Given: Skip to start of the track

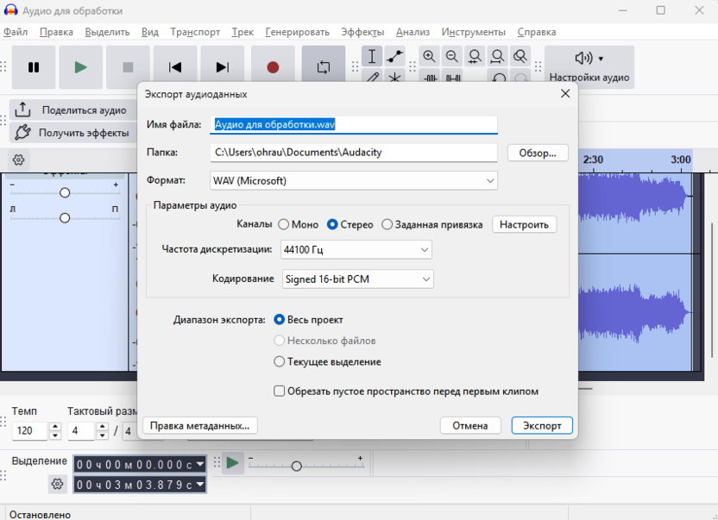Looking at the screenshot, I should (175, 67).
